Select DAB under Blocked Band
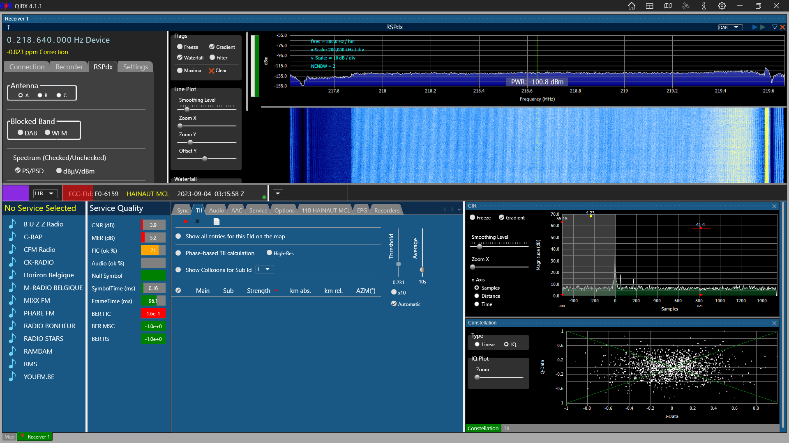Image resolution: width=789 pixels, height=443 pixels. pos(21,132)
